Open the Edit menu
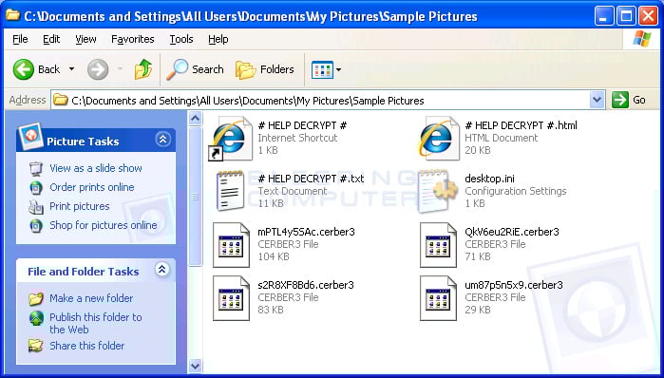The width and height of the screenshot is (664, 378). (x=51, y=39)
